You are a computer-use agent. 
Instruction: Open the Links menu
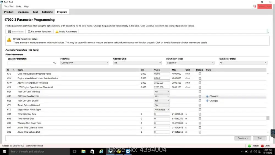click(19, 7)
